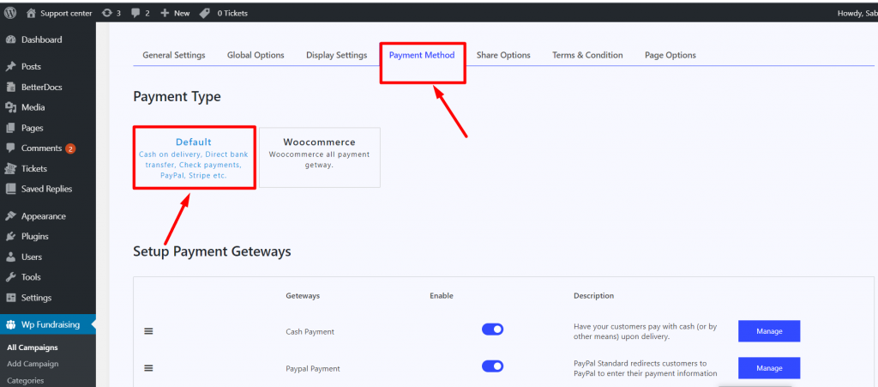Click the Comments bubble icon in sidebar

(10, 148)
